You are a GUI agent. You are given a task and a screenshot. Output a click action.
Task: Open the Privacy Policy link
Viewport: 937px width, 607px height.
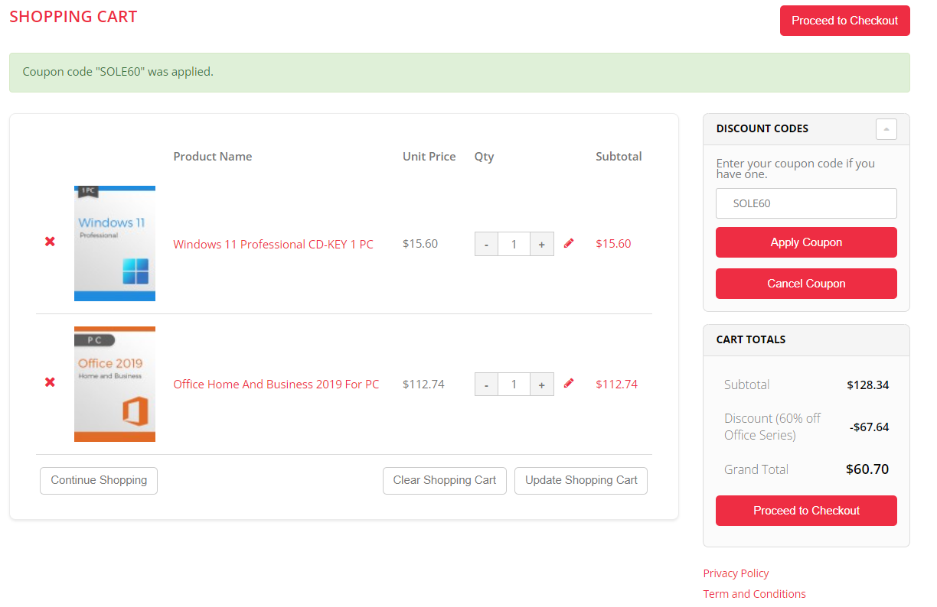[x=736, y=573]
